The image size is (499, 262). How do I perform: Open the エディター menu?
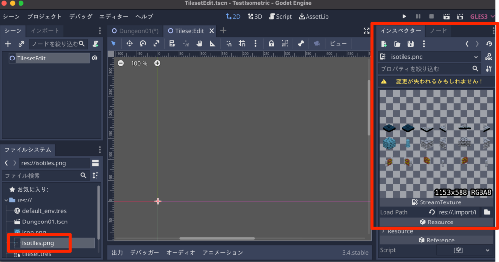pyautogui.click(x=114, y=16)
